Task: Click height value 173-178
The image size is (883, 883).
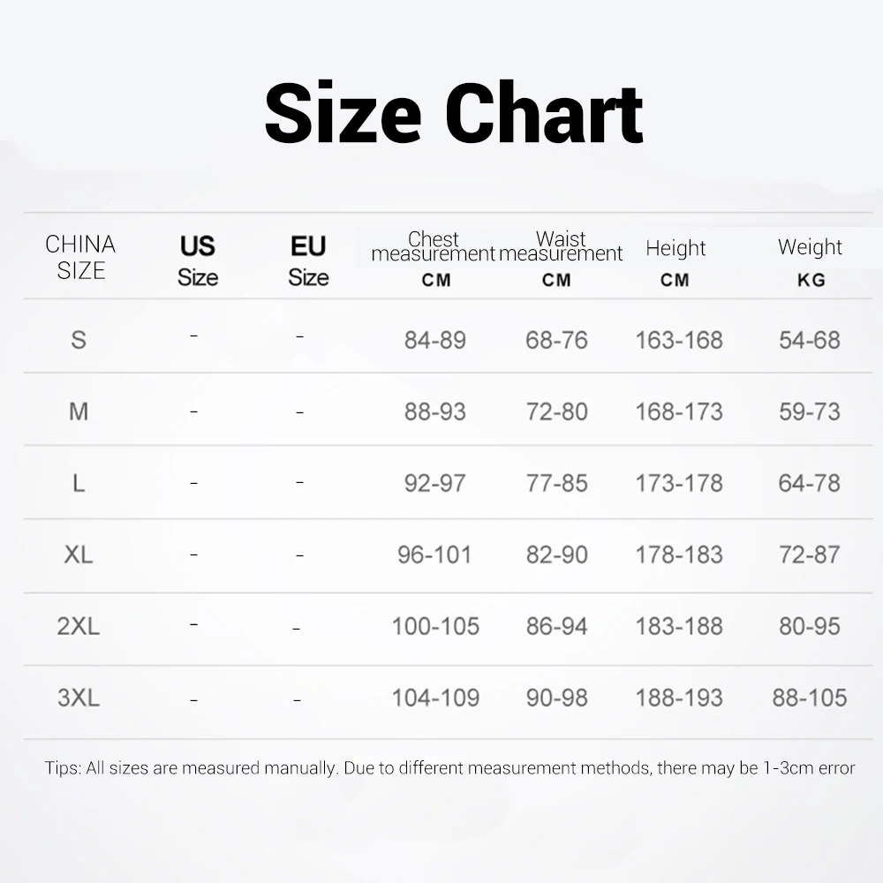Action: click(x=679, y=483)
